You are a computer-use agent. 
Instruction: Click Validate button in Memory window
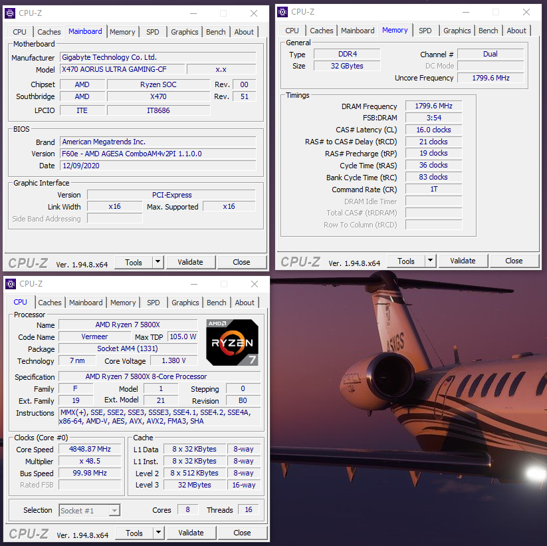(463, 261)
